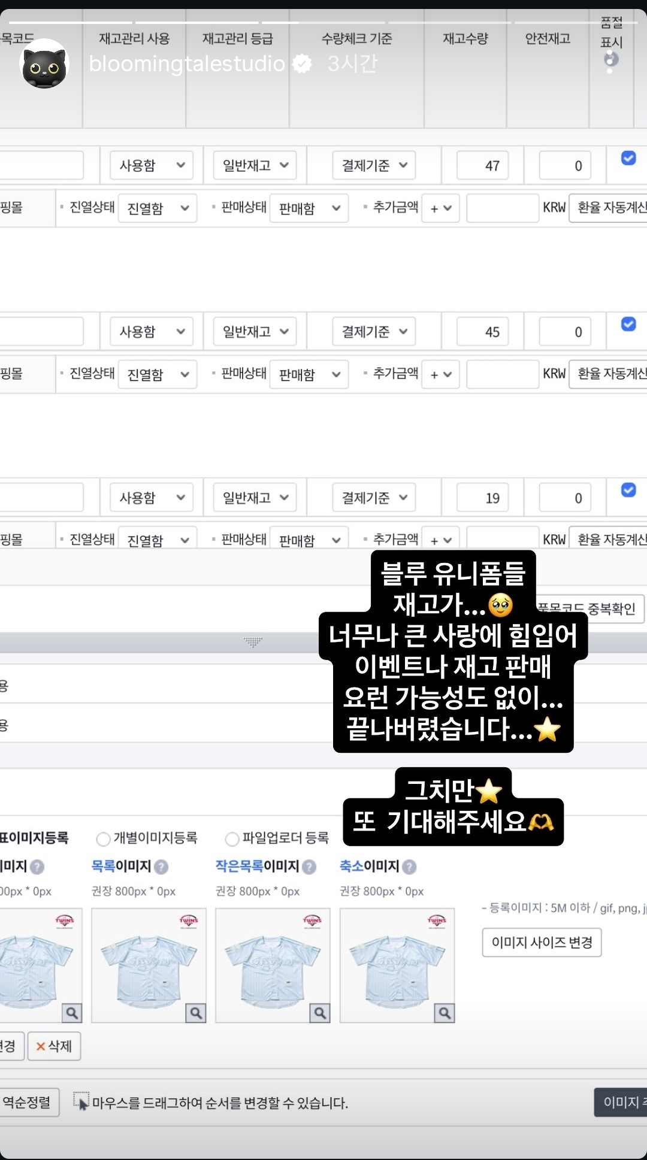Click the 품목코드 field in the 45-stock row
The image size is (647, 1160).
click(41, 331)
